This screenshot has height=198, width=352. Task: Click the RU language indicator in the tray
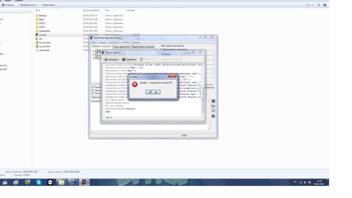pyautogui.click(x=295, y=182)
